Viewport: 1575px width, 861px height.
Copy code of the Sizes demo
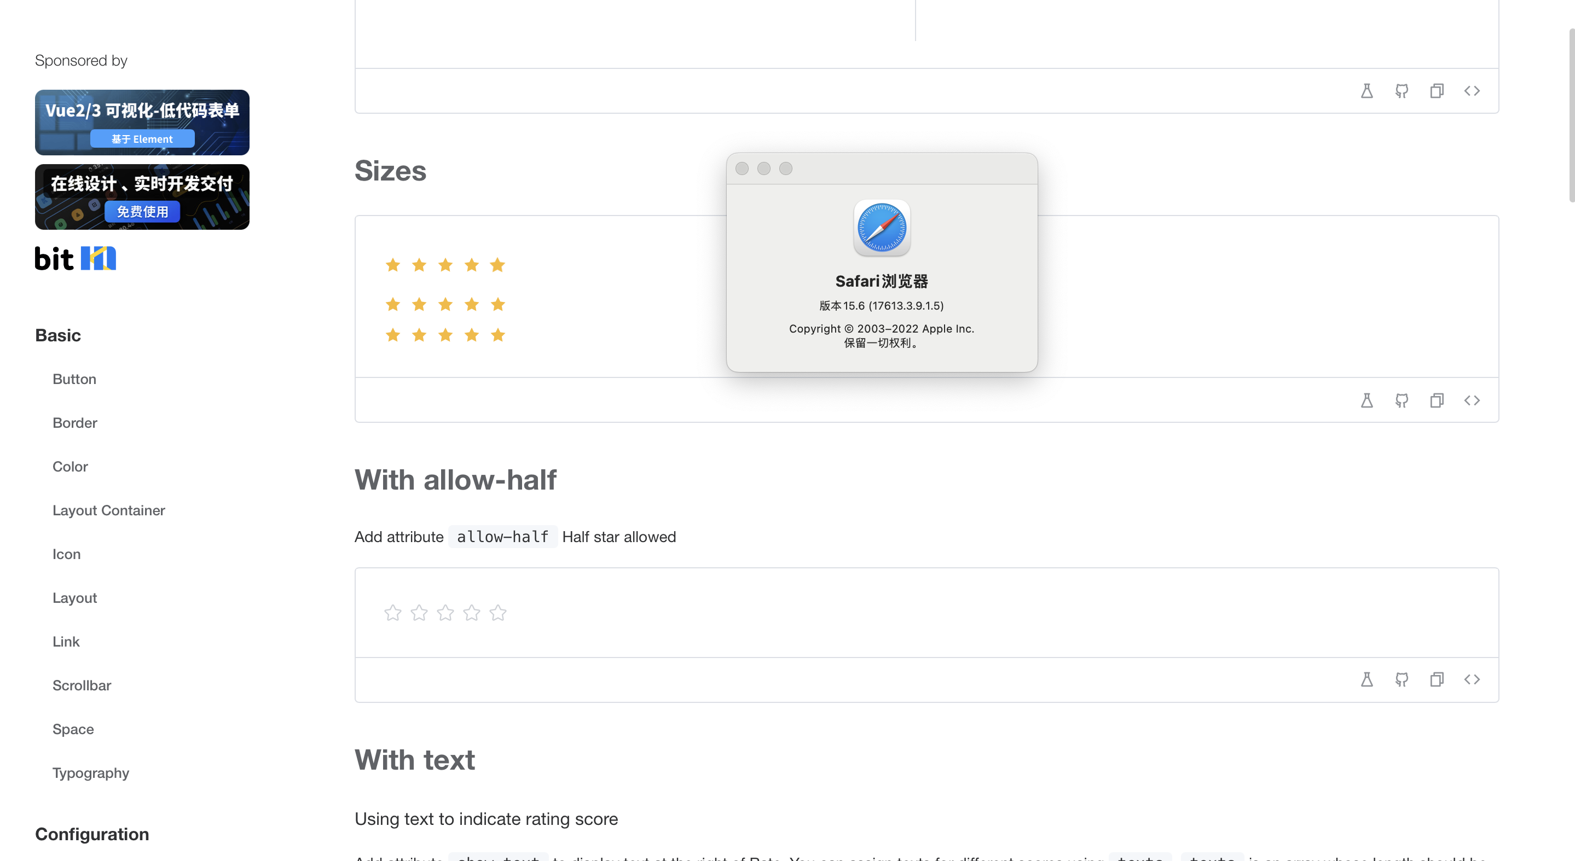(1437, 400)
